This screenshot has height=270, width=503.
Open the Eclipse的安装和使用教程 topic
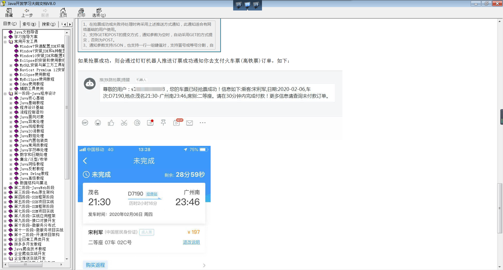pos(42,60)
